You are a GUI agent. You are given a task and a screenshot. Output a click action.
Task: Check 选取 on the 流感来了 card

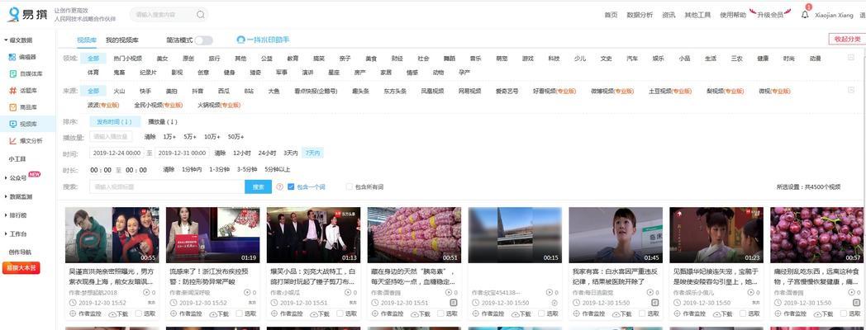239,313
